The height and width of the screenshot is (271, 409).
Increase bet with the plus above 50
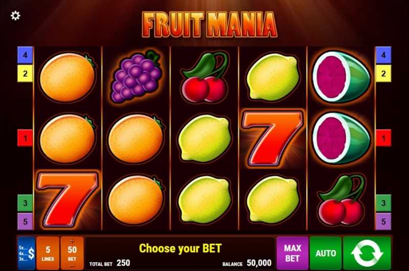[x=72, y=241]
